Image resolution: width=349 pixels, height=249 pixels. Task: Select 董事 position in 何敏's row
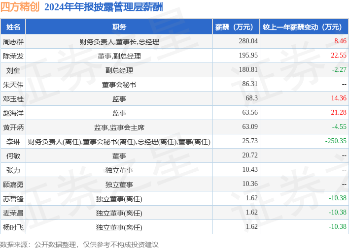[x=119, y=156]
